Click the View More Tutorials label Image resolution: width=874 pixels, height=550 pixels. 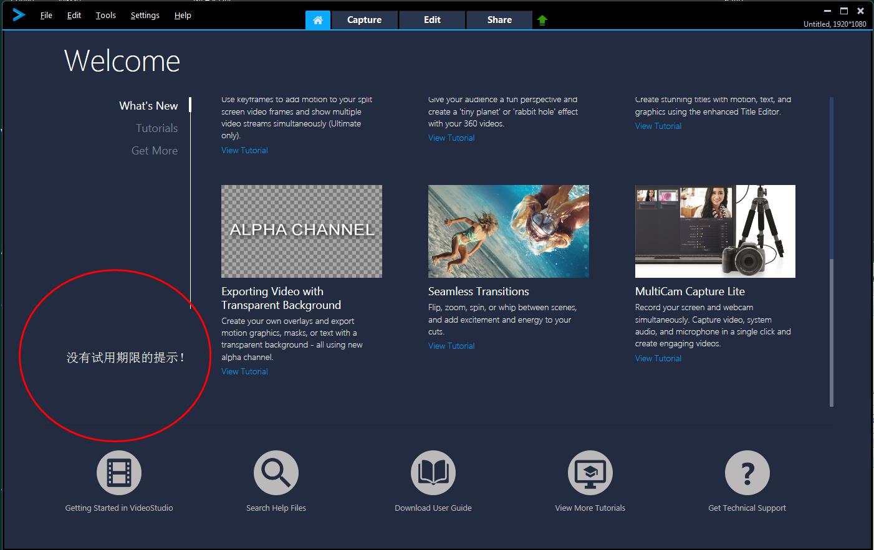[590, 508]
